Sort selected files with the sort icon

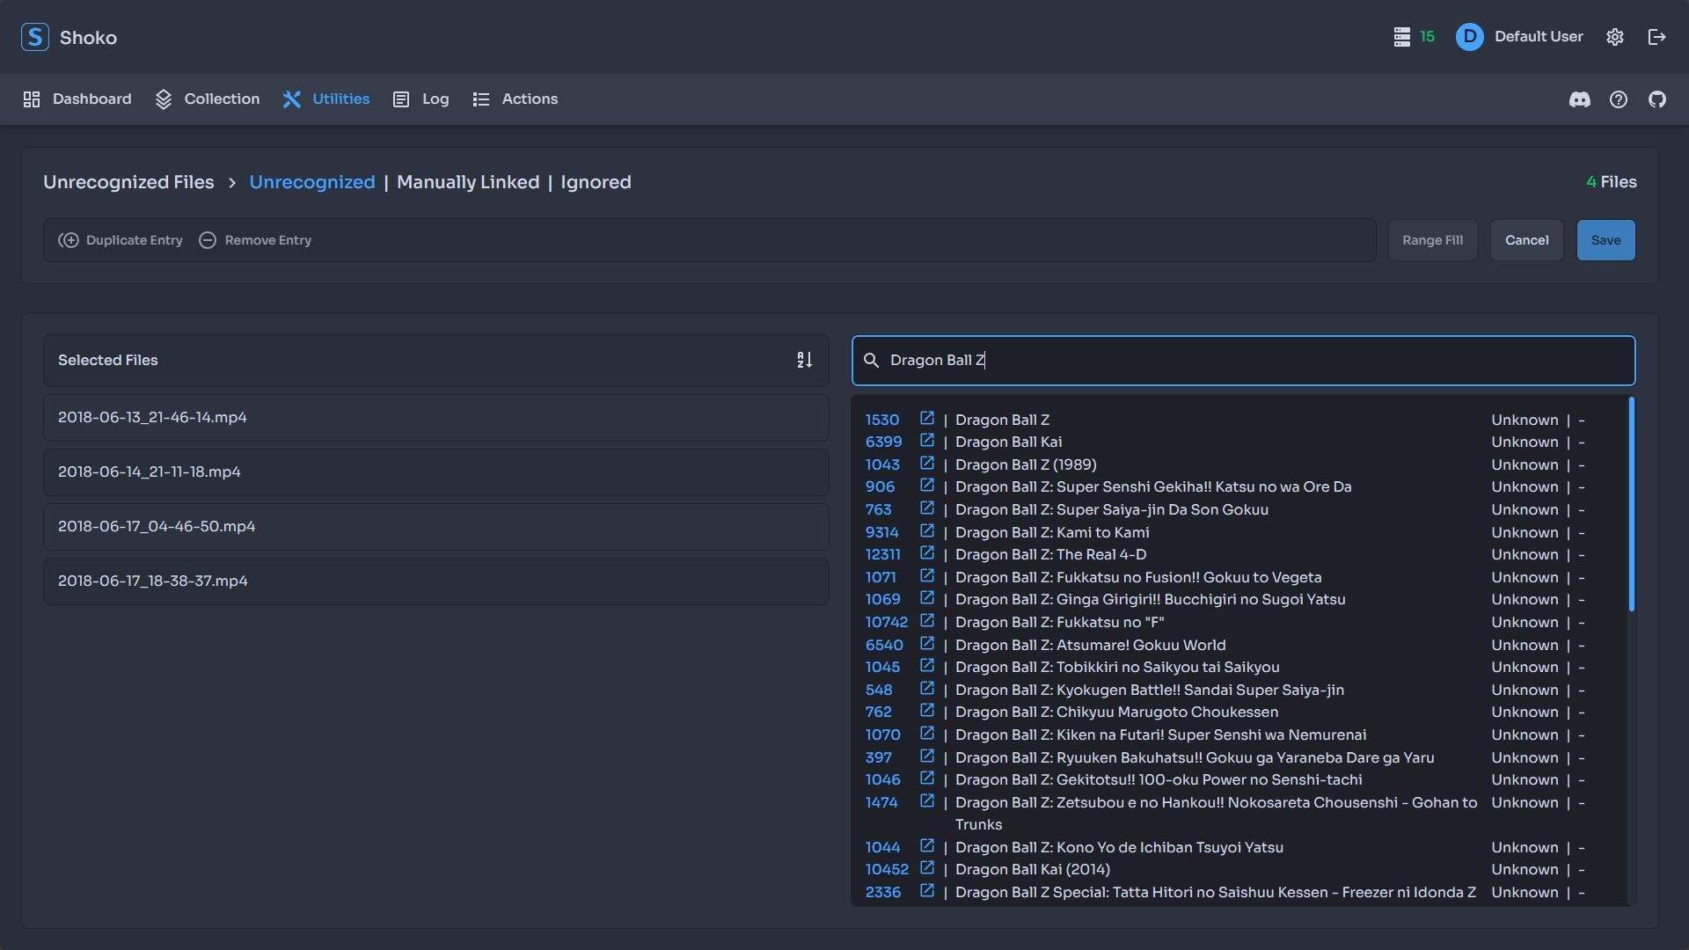pyautogui.click(x=804, y=360)
